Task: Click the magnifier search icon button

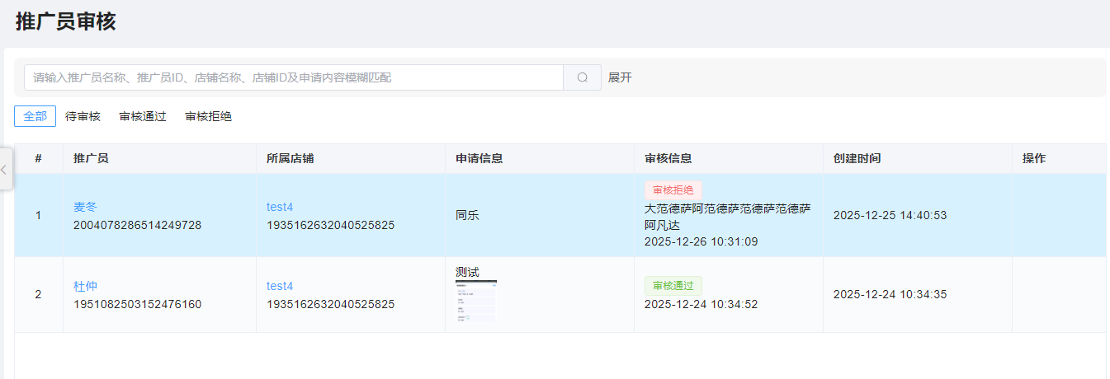Action: tap(582, 77)
